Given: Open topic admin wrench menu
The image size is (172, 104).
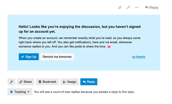Looking at the screenshot, I should coord(11,82).
